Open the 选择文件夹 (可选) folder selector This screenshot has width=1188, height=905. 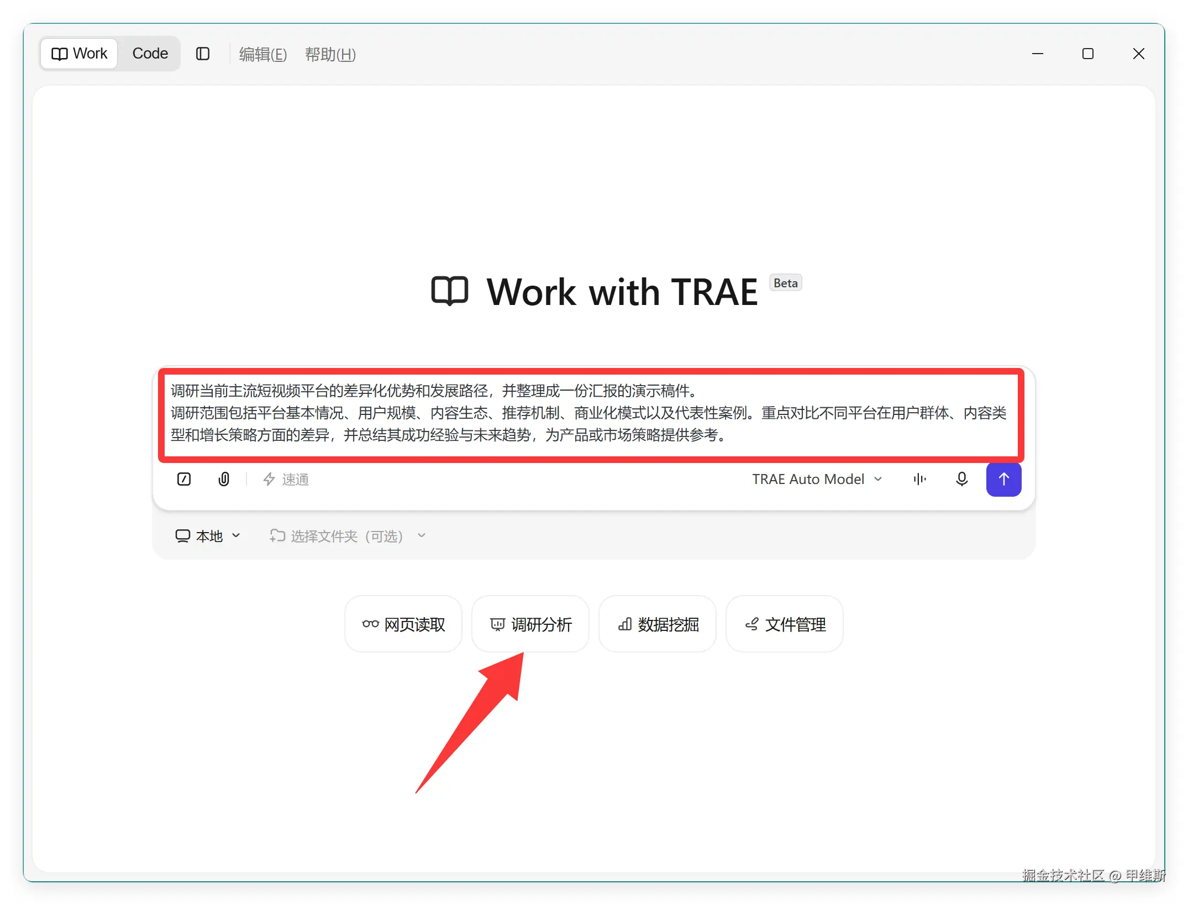pos(348,536)
